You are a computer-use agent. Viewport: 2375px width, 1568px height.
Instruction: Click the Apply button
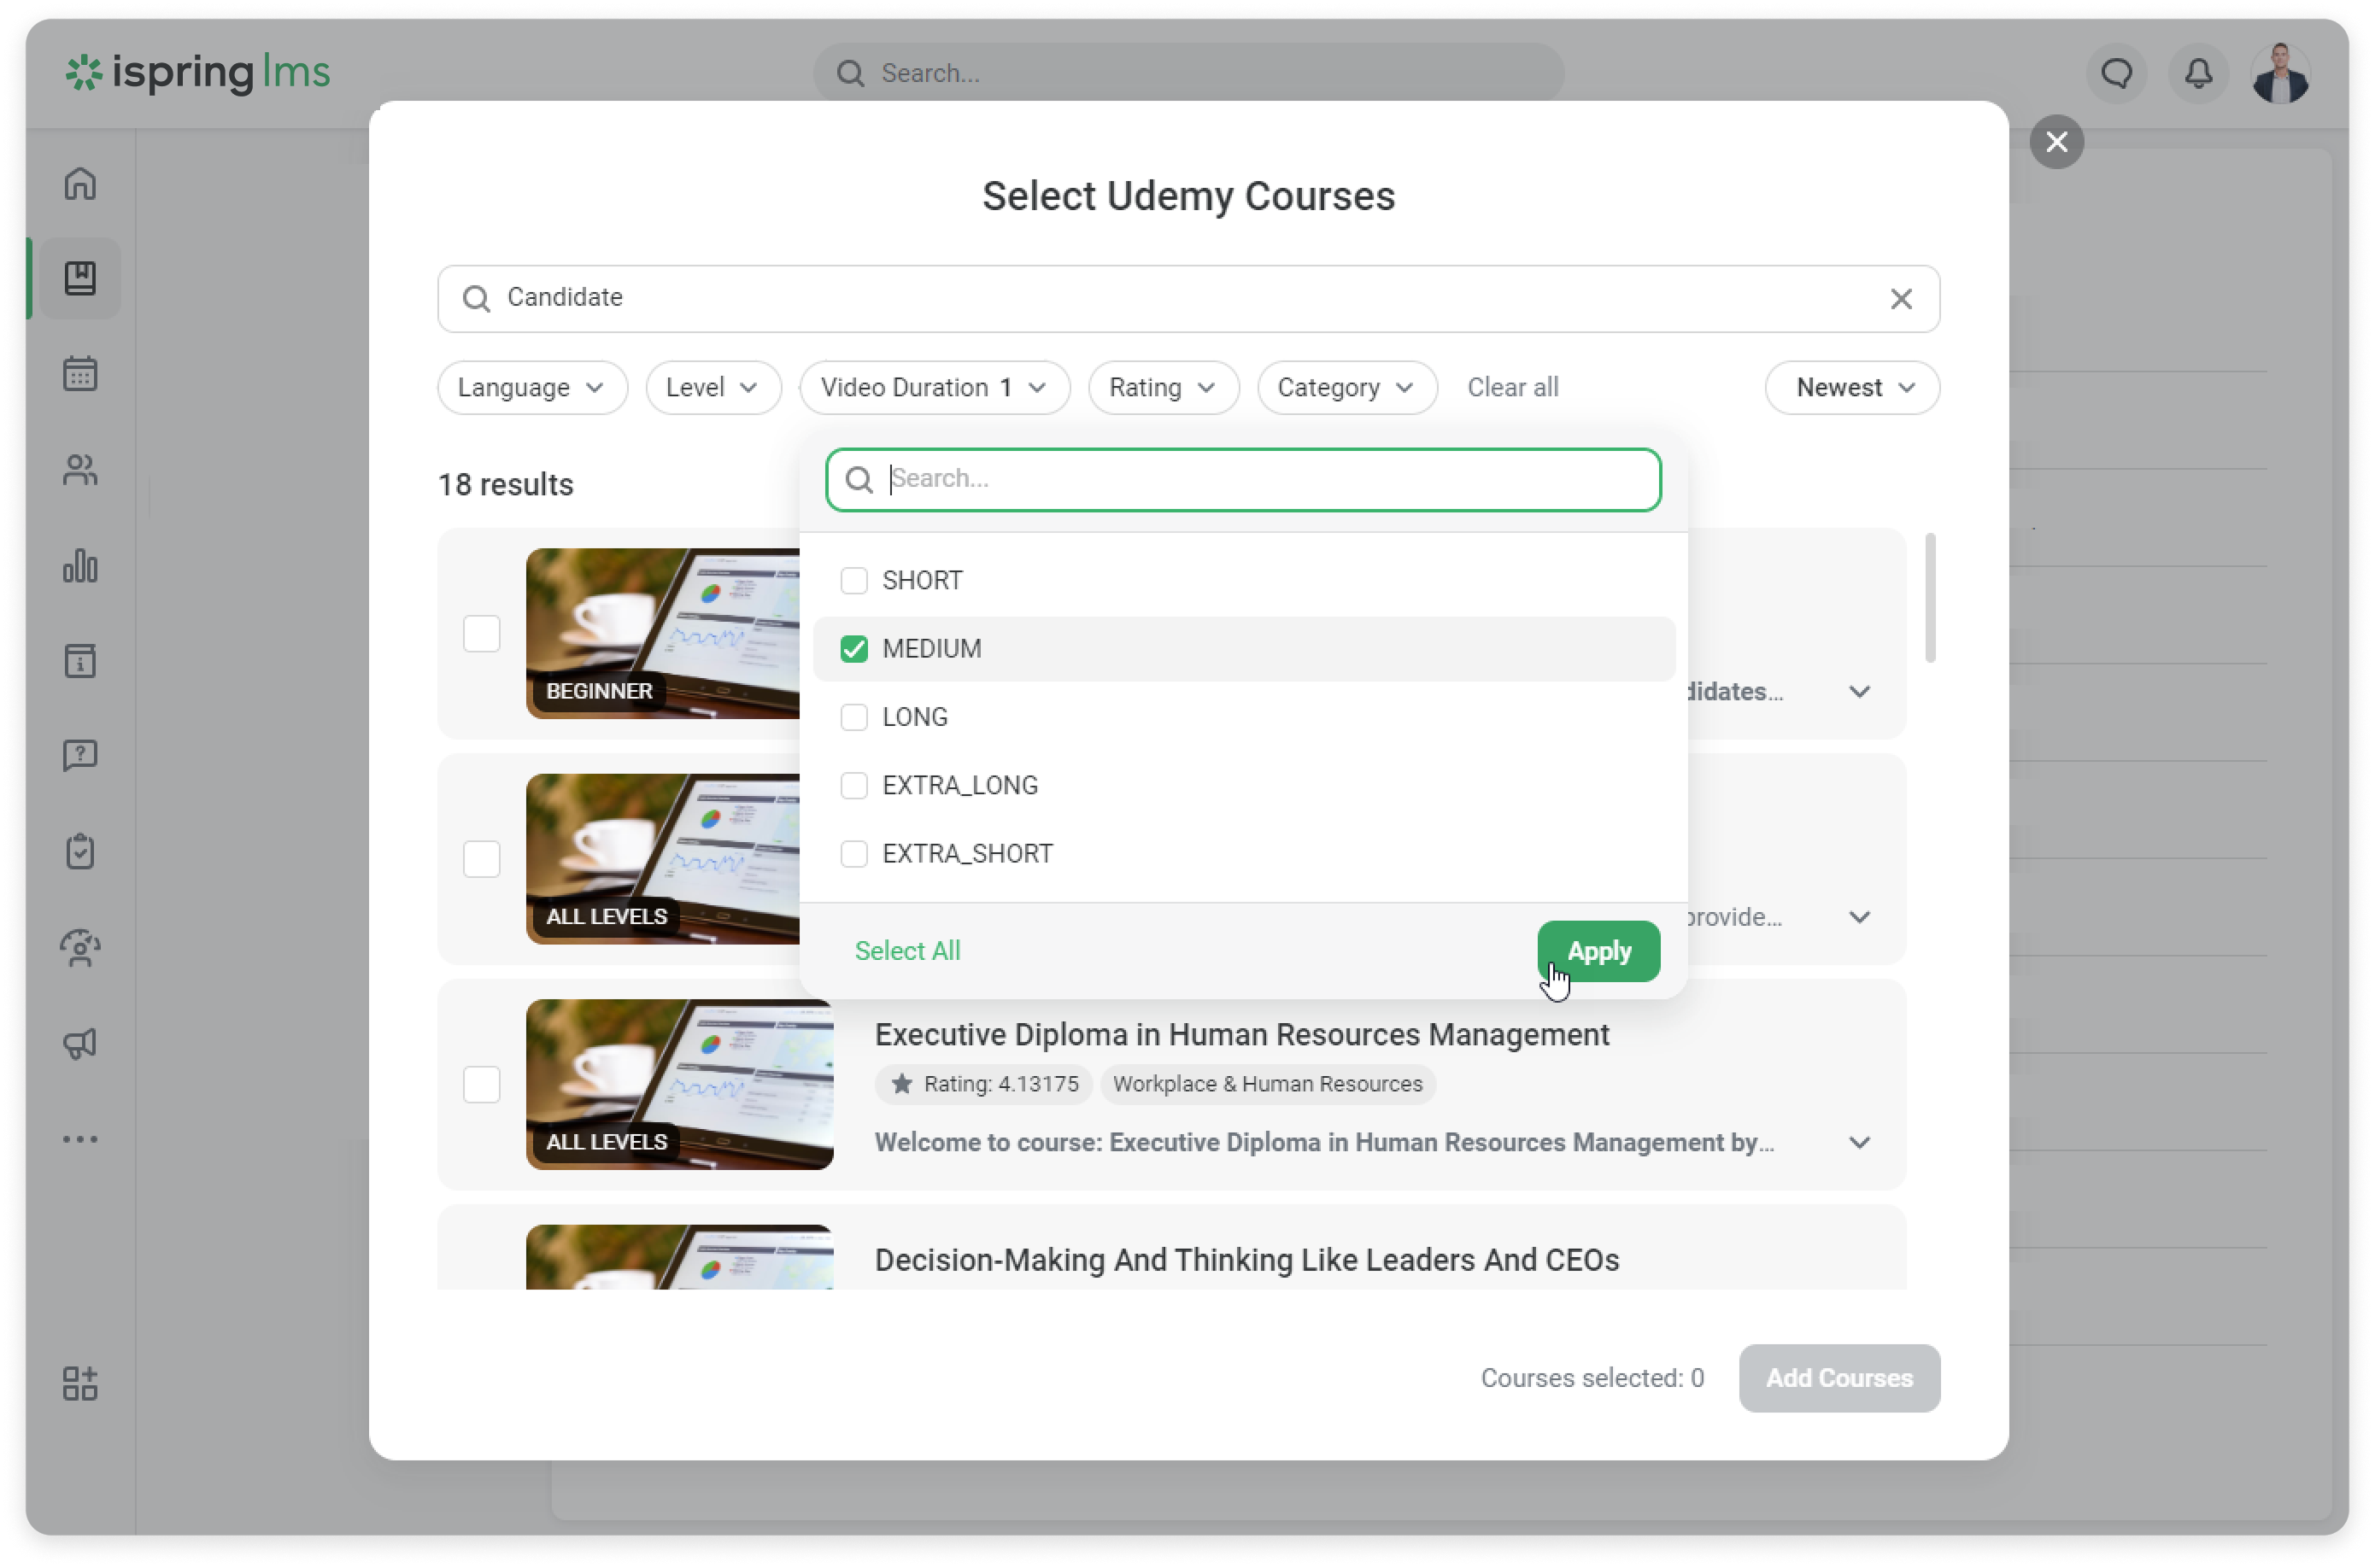(x=1598, y=951)
